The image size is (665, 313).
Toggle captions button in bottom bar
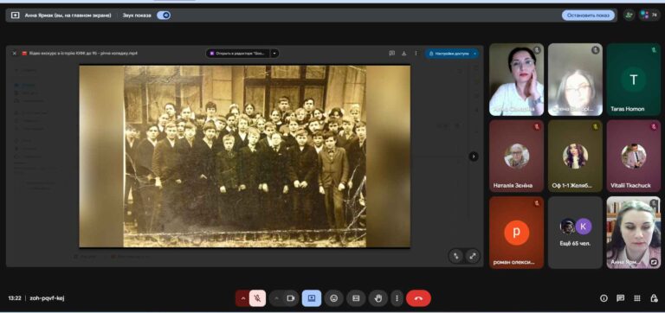click(x=356, y=298)
